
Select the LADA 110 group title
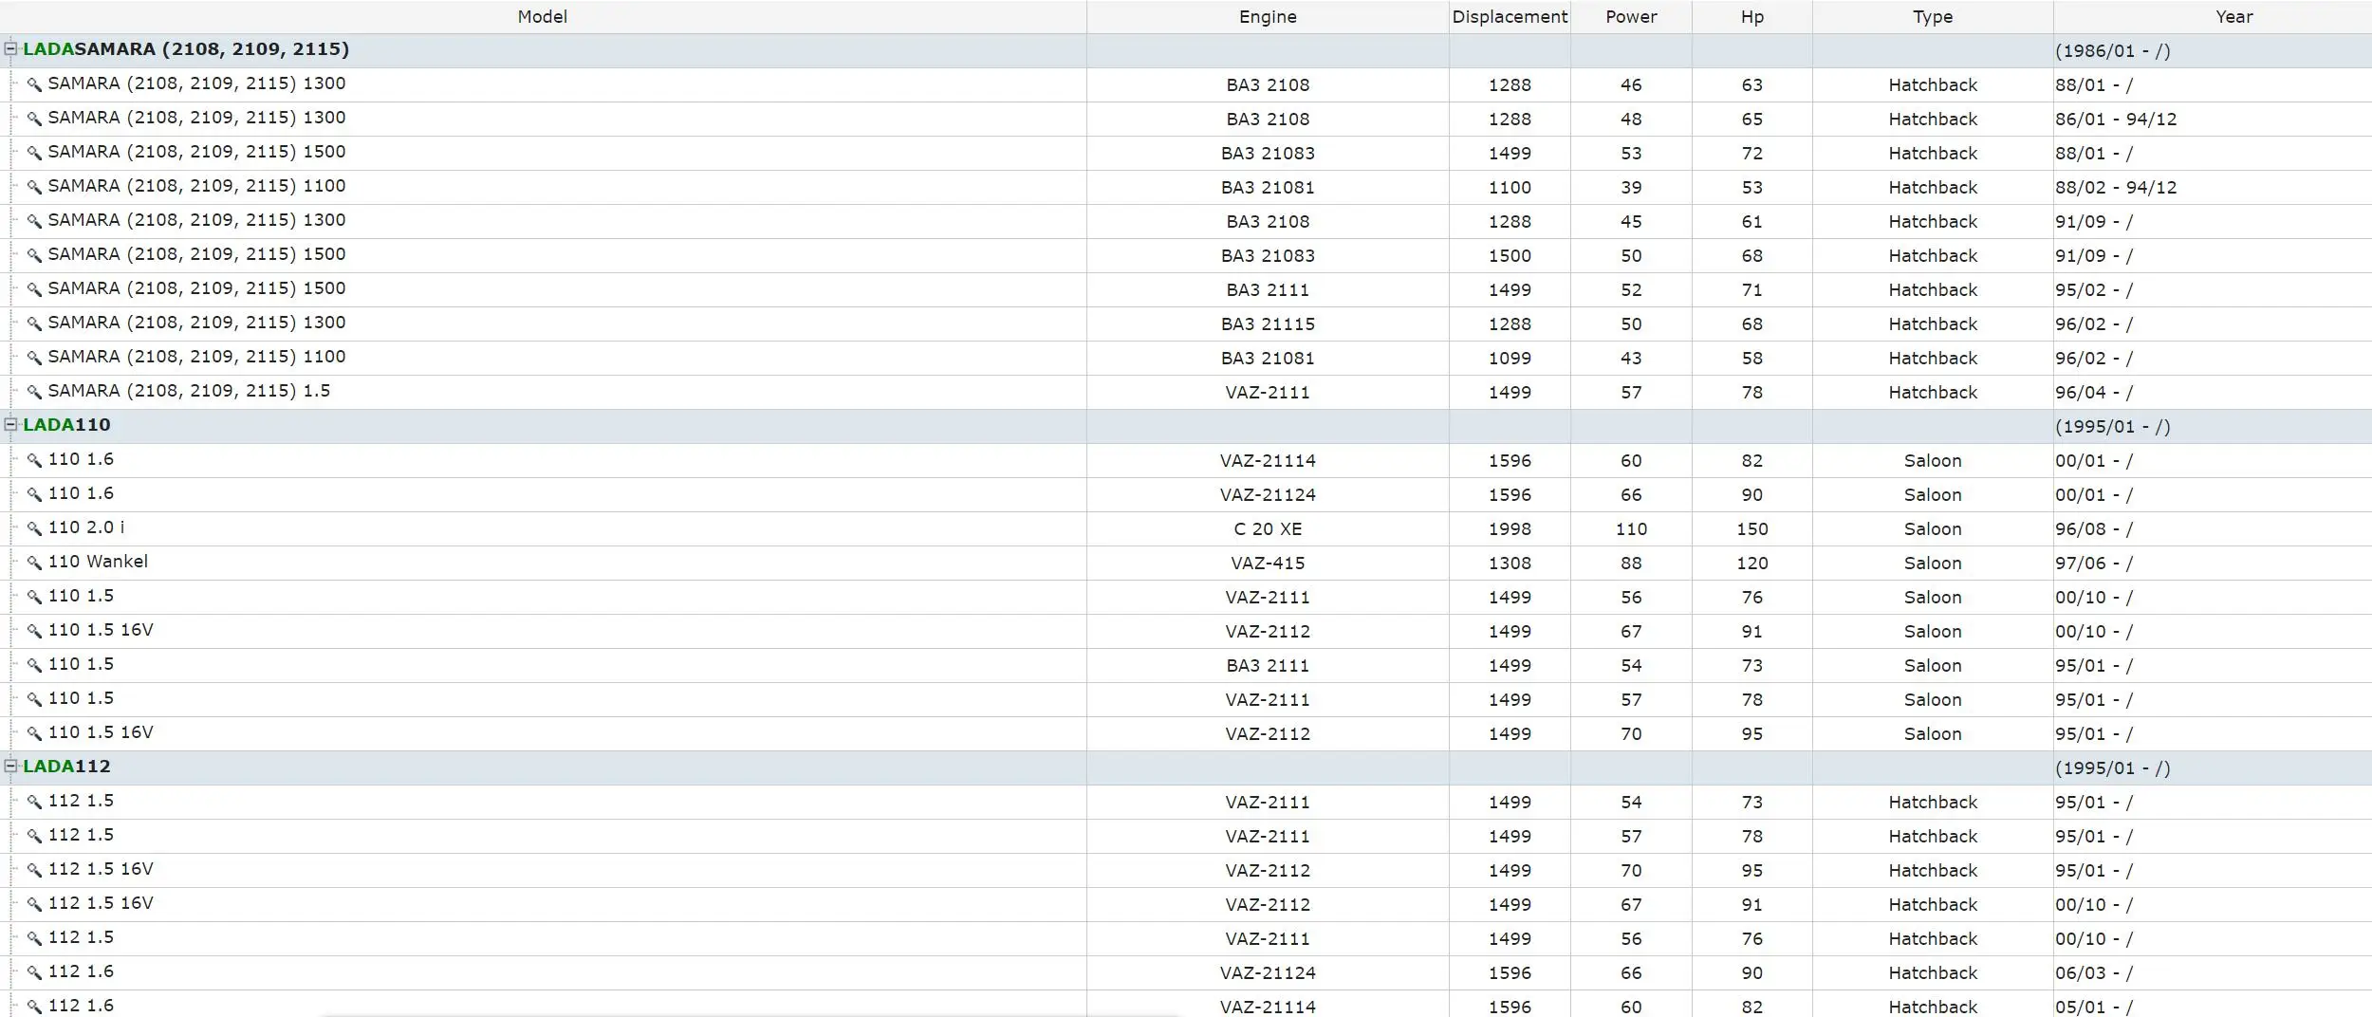tap(66, 425)
